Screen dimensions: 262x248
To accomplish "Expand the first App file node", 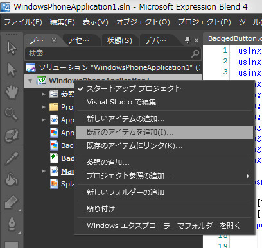I will pyautogui.click(x=44, y=120).
